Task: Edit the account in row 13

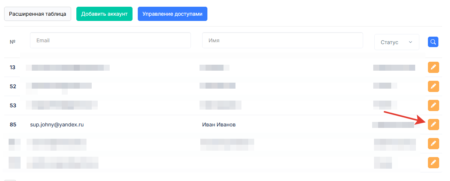Action: pos(433,67)
